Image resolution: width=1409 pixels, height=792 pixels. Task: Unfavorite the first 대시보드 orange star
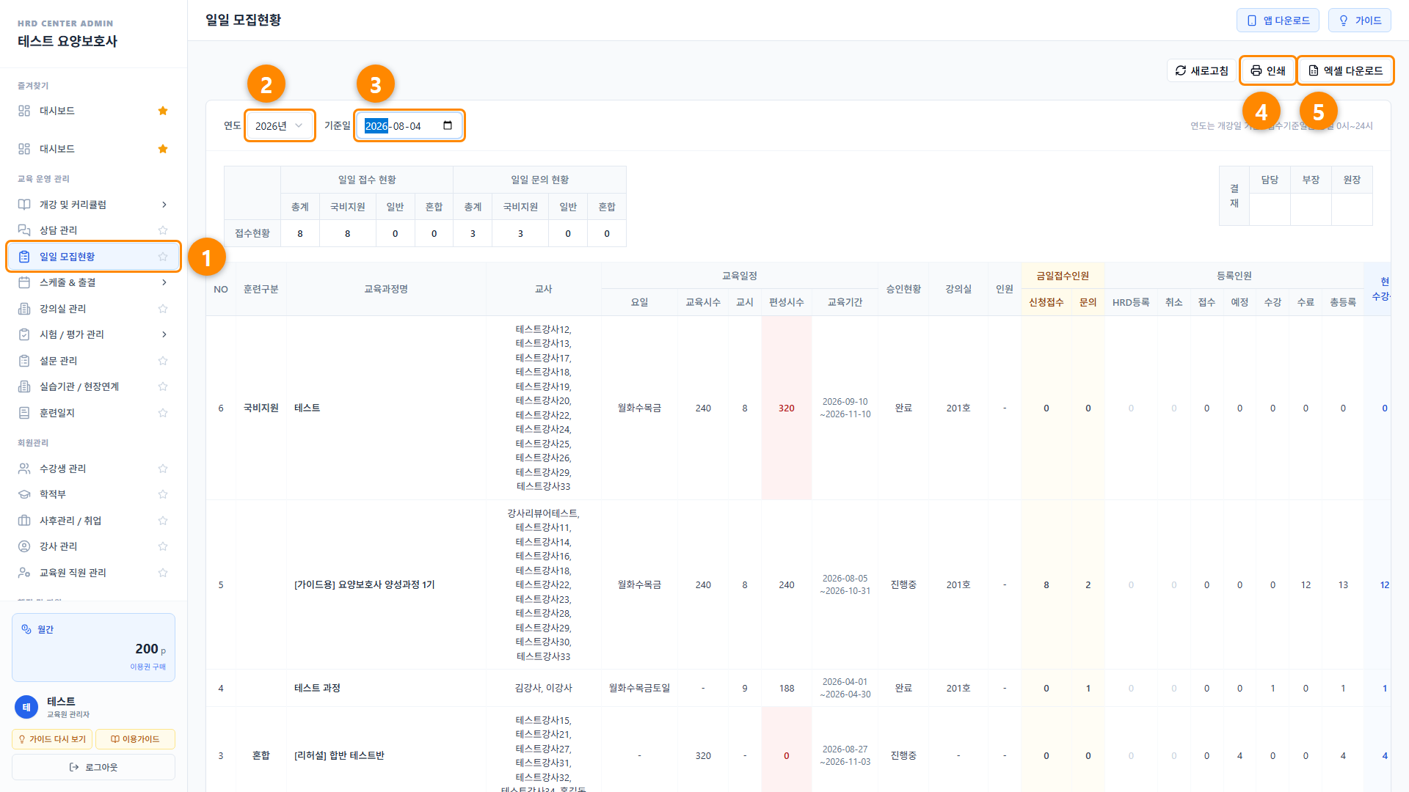163,111
